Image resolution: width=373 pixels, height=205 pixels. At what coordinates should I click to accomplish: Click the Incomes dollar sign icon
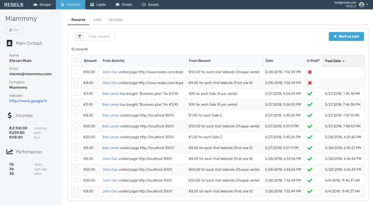10,116
